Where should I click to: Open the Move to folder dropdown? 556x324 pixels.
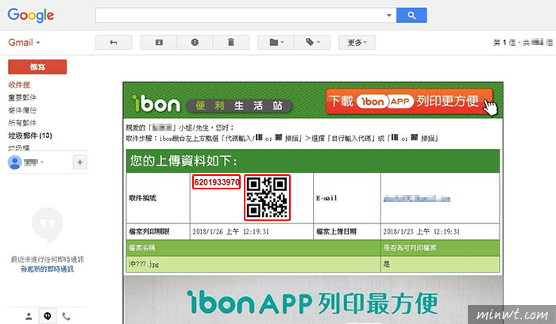click(276, 43)
